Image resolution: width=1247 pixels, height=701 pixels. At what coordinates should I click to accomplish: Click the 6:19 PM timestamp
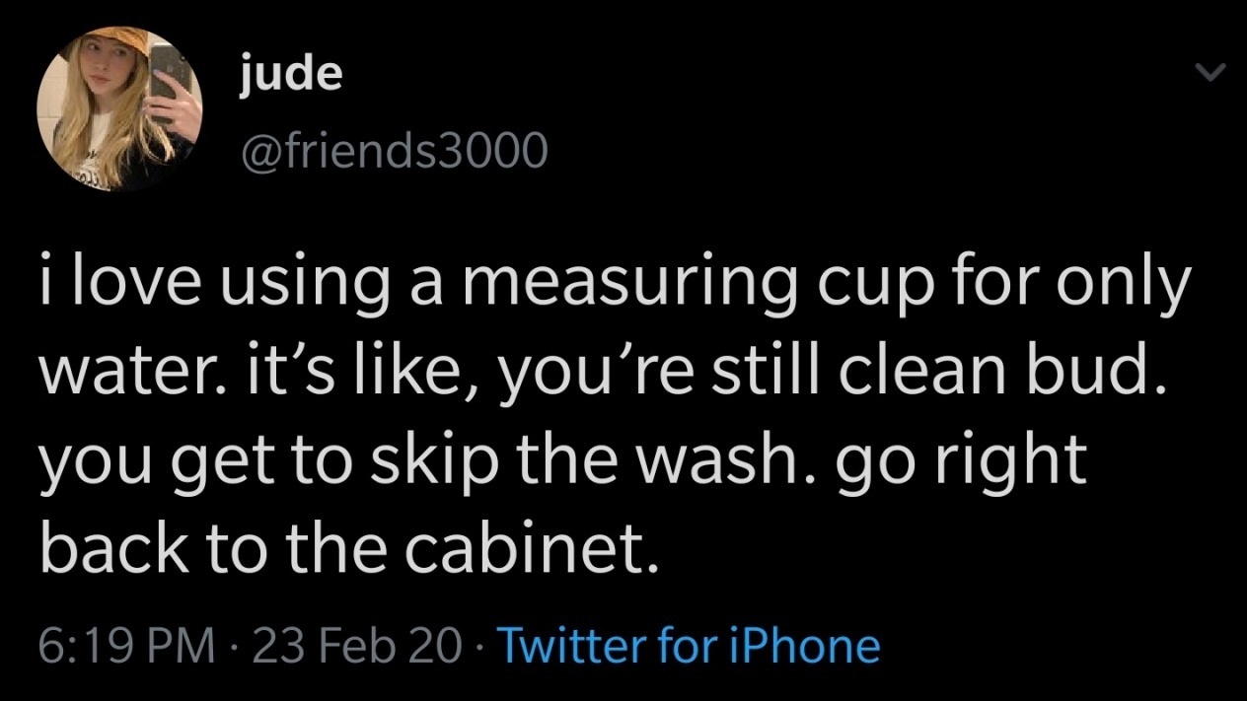coord(128,647)
